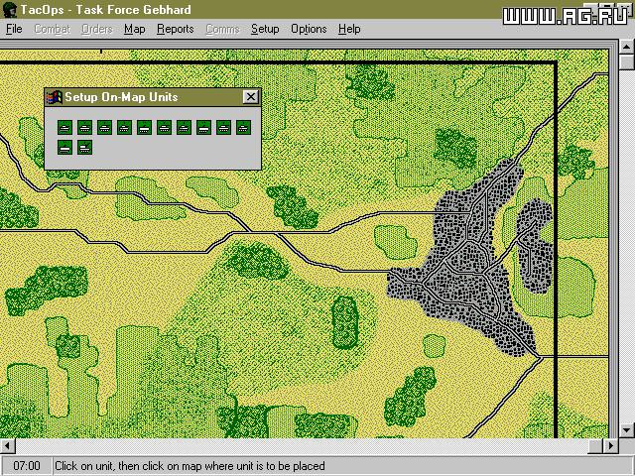Click the Setup On-Map Units title bar
The image size is (635, 476).
[x=153, y=97]
